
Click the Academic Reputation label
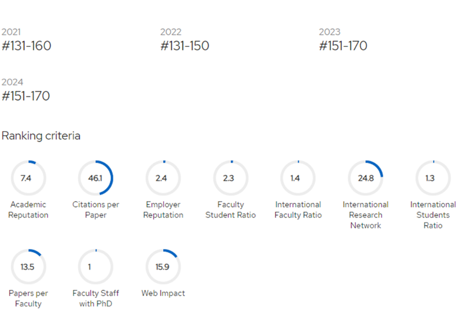28,210
